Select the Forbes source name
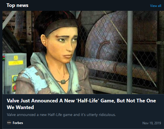164x129 pixels. tap(18, 123)
